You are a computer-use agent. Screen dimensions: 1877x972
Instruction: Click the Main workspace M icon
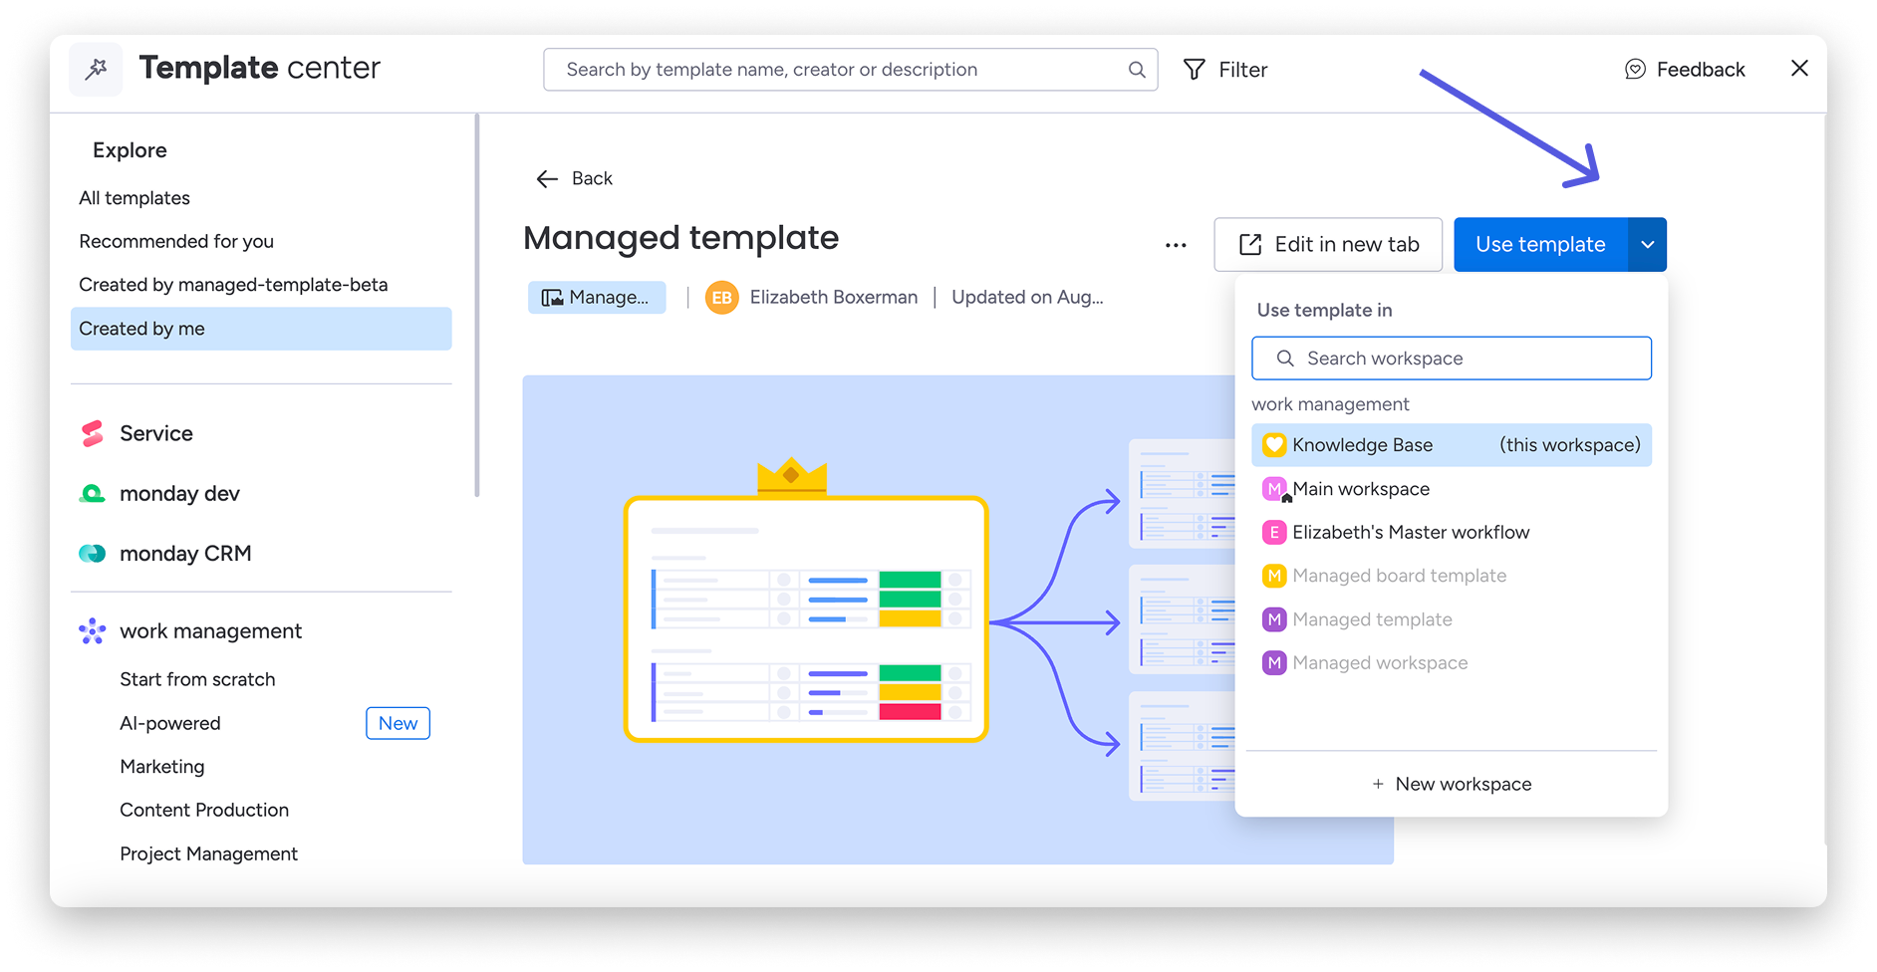tap(1274, 489)
